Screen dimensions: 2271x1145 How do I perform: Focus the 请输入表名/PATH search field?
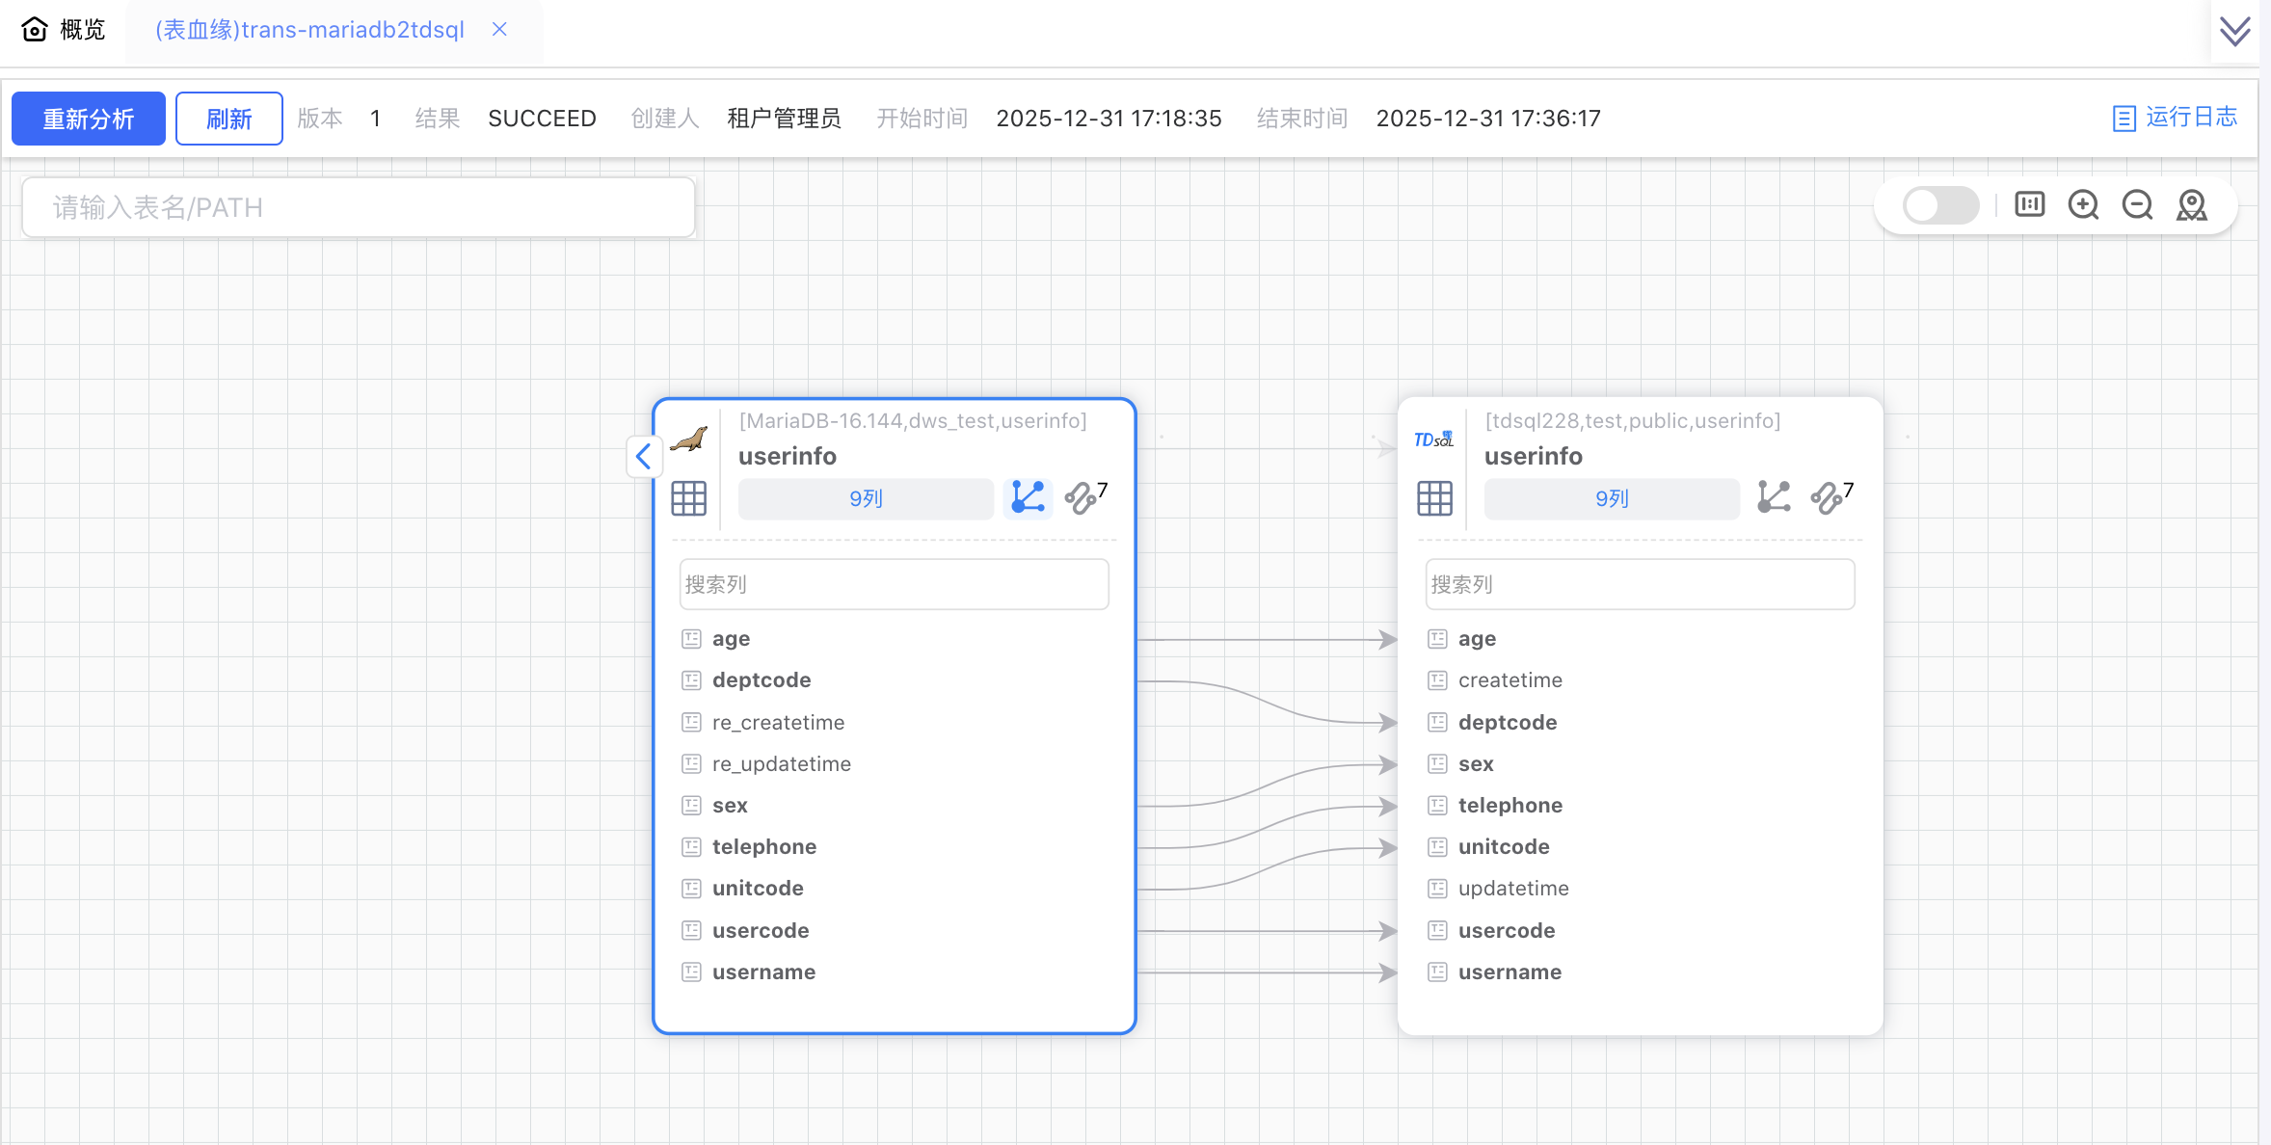[359, 207]
